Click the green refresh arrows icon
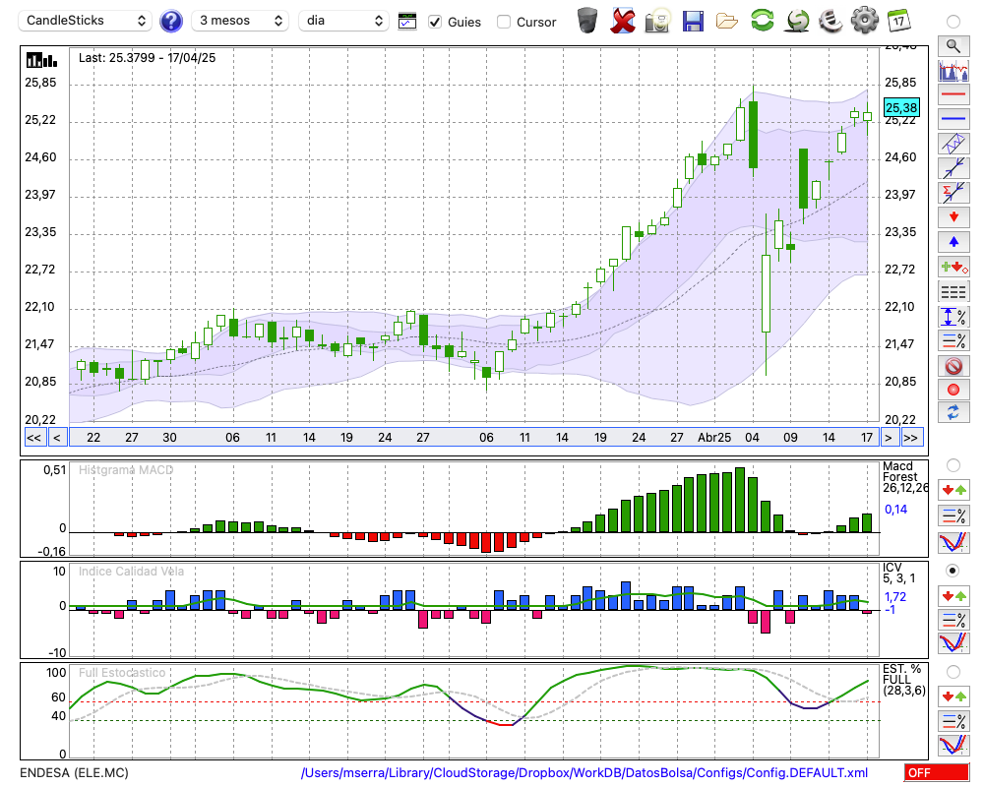 (762, 21)
